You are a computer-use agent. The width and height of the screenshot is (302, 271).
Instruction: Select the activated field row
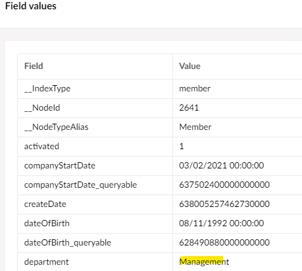160,147
